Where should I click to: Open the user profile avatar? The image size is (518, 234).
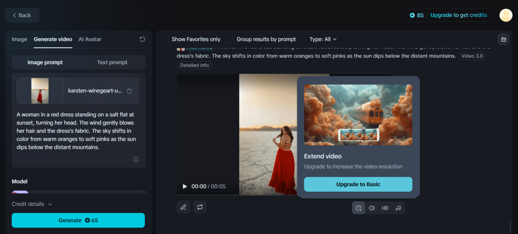pyautogui.click(x=506, y=15)
